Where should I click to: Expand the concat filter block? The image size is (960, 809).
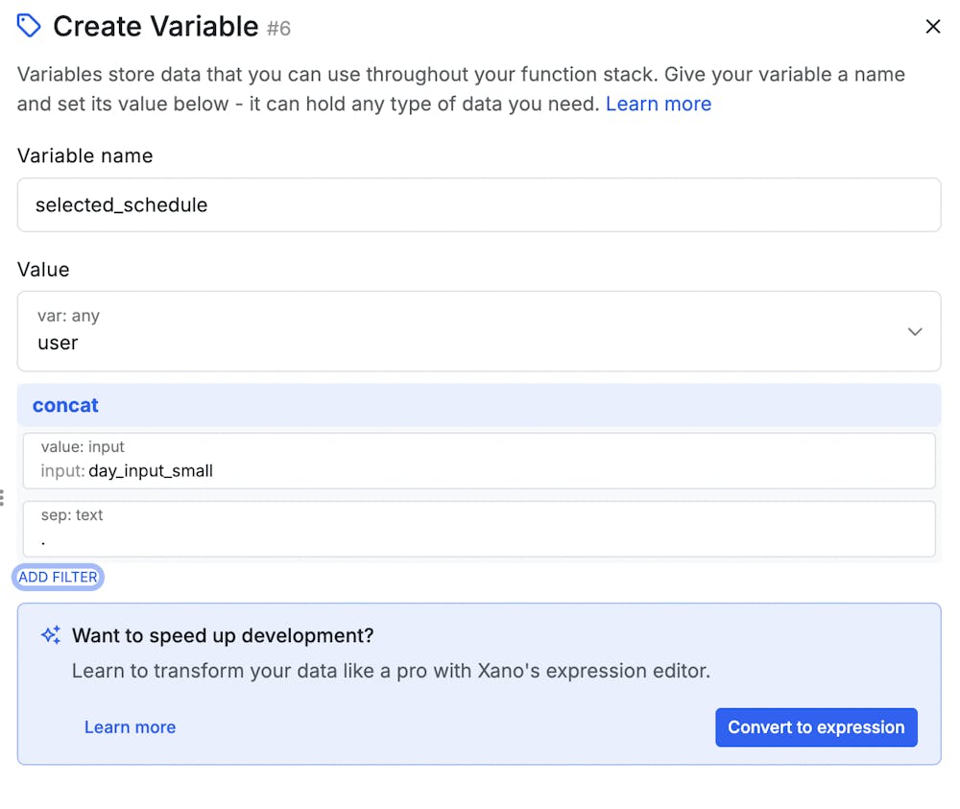[65, 405]
